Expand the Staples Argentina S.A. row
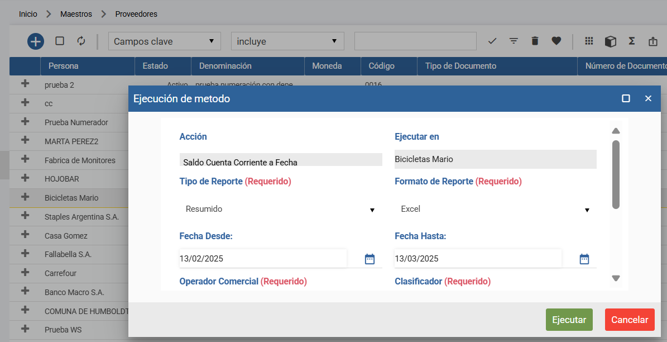The width and height of the screenshot is (667, 342). click(x=25, y=216)
